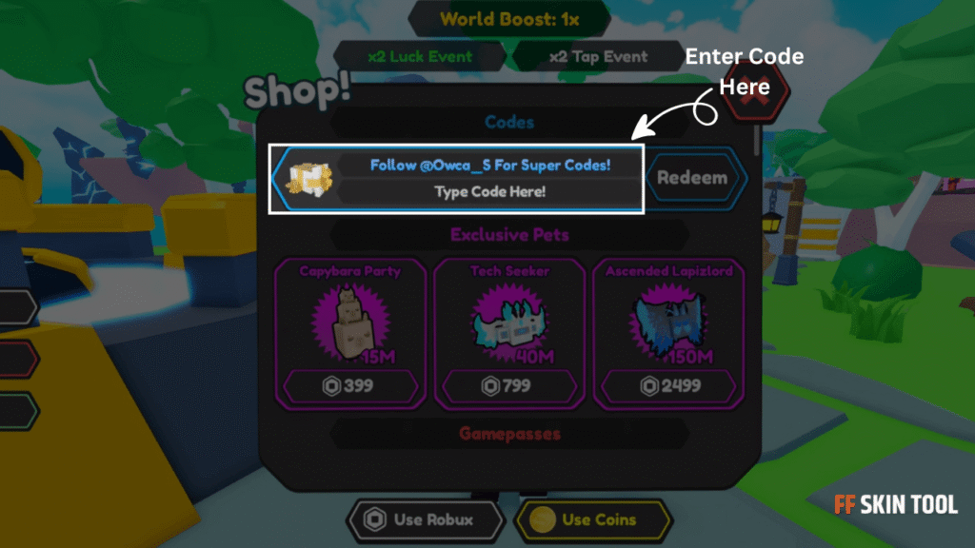The height and width of the screenshot is (548, 975).
Task: Click the World Boost 1x indicator
Action: pyautogui.click(x=509, y=19)
